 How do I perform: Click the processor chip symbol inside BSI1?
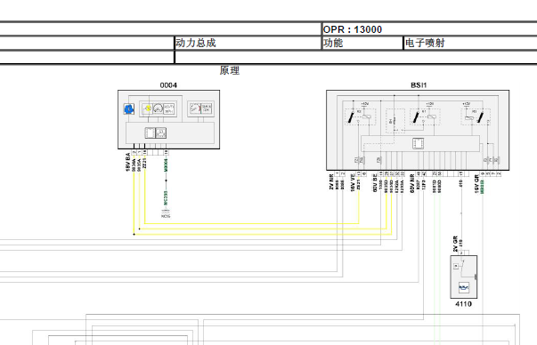tap(418, 143)
